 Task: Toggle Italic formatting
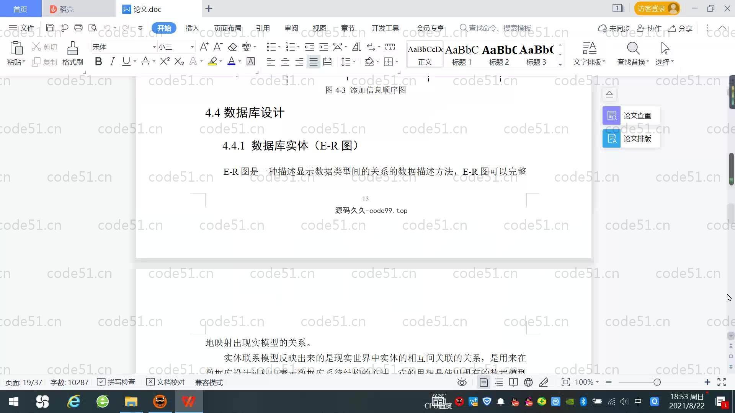(112, 61)
